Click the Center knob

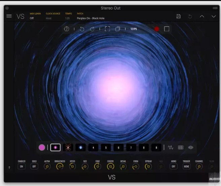[x=110, y=166]
